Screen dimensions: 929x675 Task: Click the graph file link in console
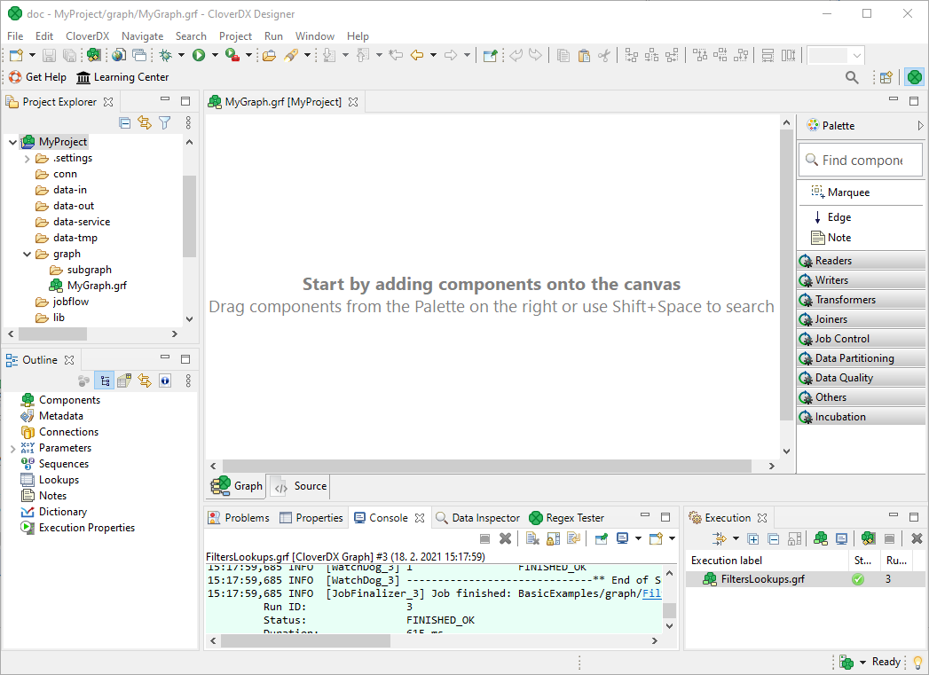tap(652, 593)
